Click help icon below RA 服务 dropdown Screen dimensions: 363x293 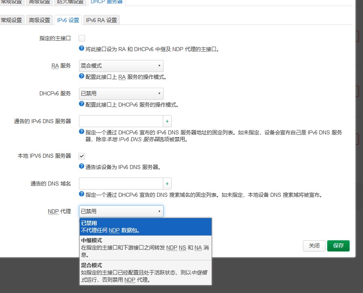click(82, 76)
